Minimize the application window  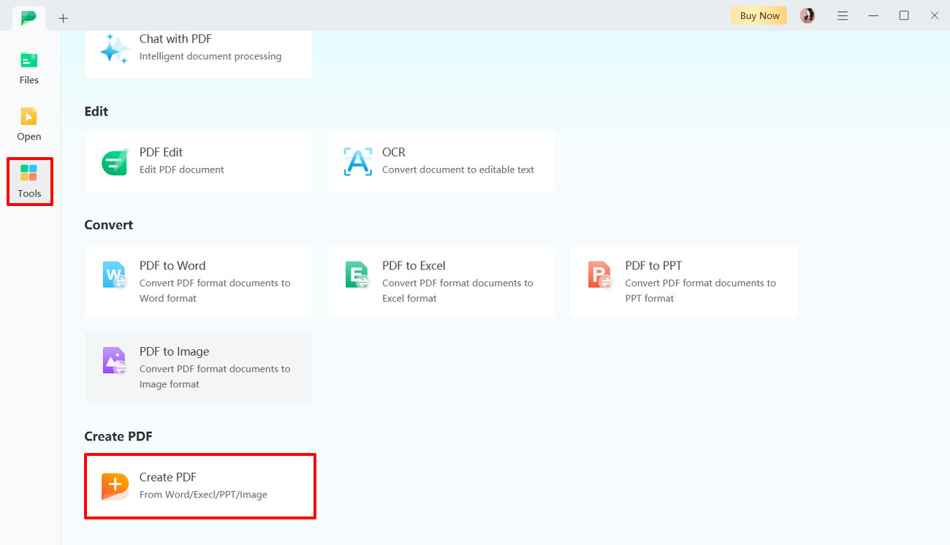[x=873, y=15]
